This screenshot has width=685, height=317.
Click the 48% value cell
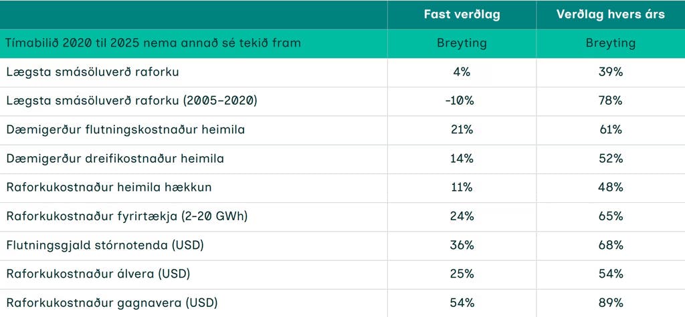tap(611, 188)
